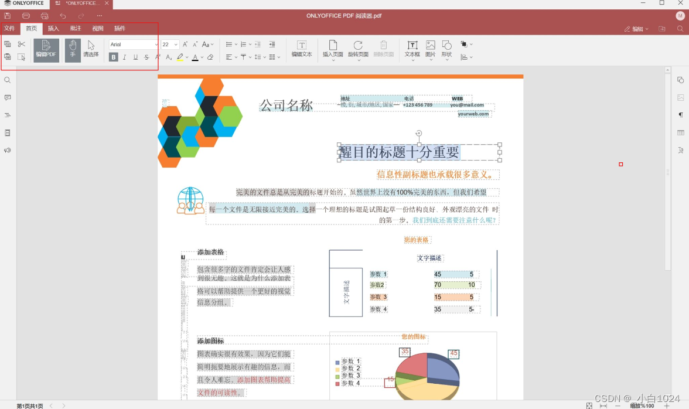Open the horizontal align dropdown

[x=231, y=57]
